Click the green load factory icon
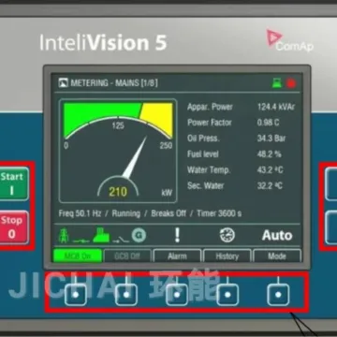The image size is (337, 337). coord(101,235)
